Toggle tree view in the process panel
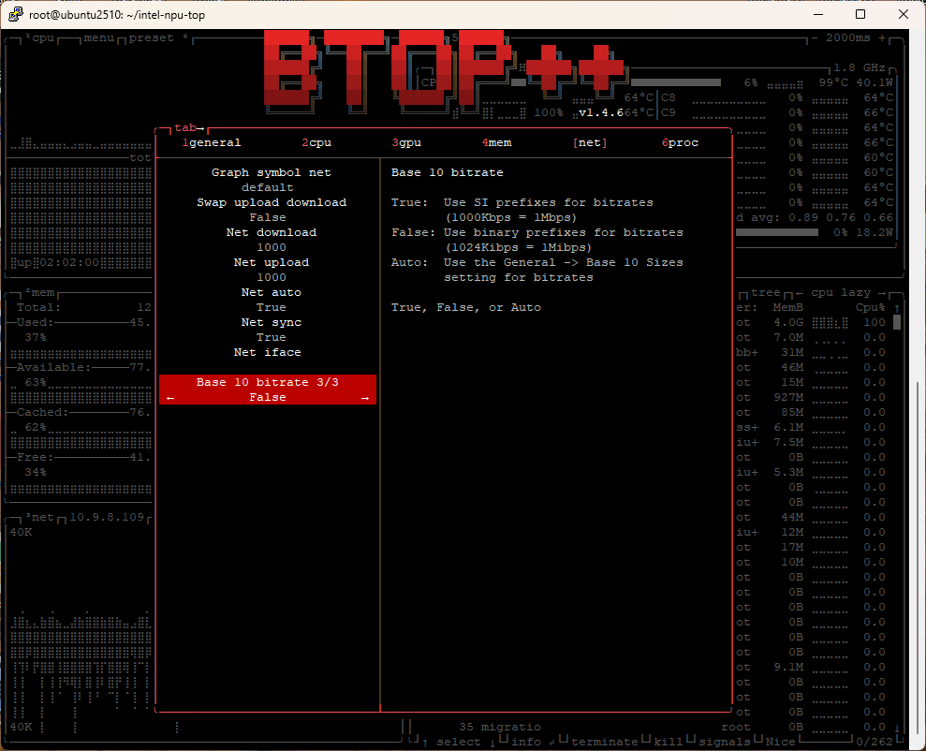The image size is (926, 751). click(x=765, y=293)
